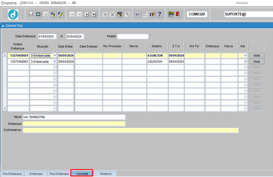Go to the previous record icon
The width and height of the screenshot is (273, 177).
[x=79, y=14]
